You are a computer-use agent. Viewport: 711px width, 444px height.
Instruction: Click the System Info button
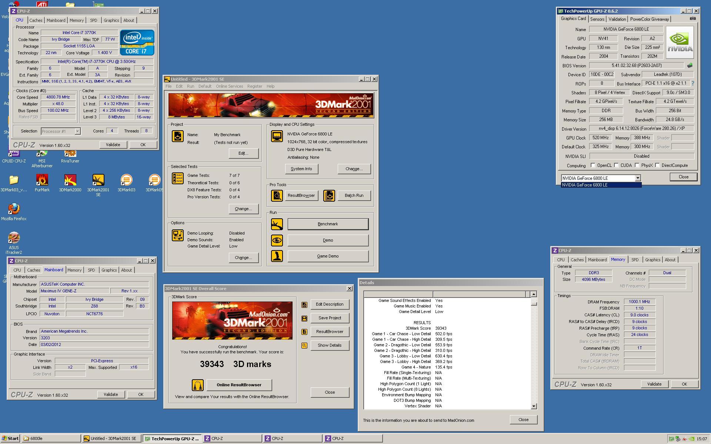point(301,169)
